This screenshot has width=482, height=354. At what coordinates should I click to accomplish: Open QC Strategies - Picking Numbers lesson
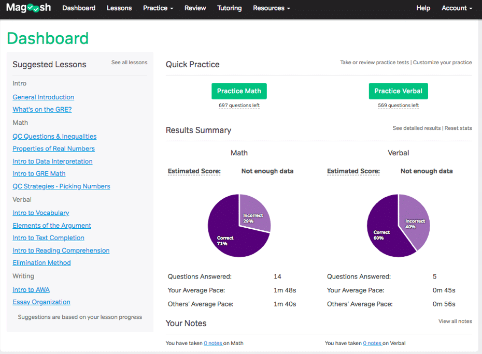pyautogui.click(x=61, y=186)
